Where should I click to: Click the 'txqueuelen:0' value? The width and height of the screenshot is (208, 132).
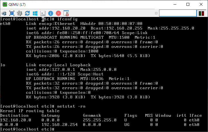click(75, 93)
